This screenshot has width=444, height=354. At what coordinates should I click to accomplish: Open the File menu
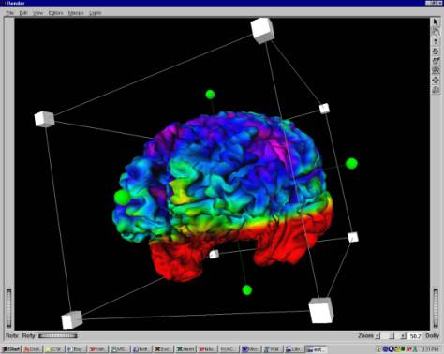[x=10, y=13]
